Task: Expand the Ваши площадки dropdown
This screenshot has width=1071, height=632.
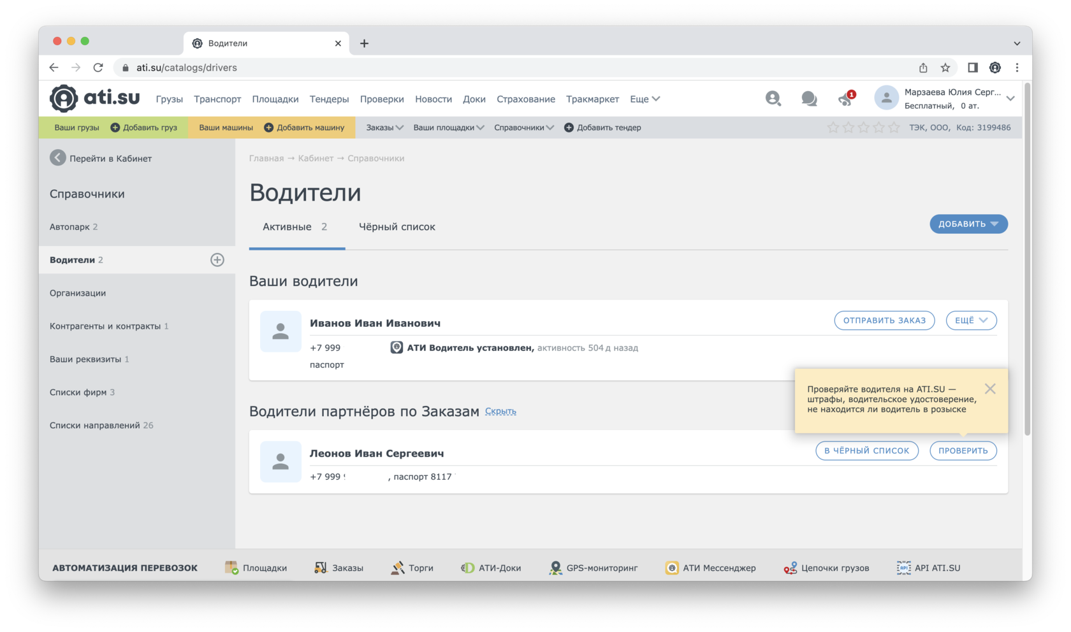Action: pyautogui.click(x=449, y=127)
